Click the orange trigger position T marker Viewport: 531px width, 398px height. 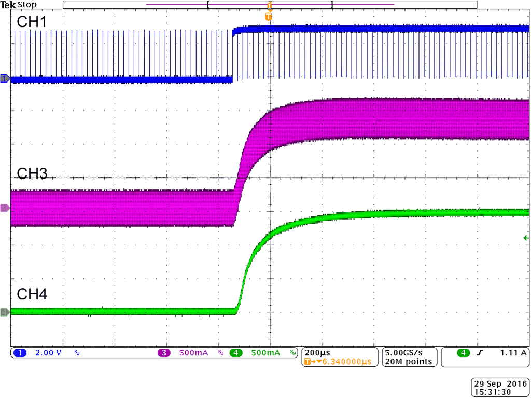pos(269,17)
